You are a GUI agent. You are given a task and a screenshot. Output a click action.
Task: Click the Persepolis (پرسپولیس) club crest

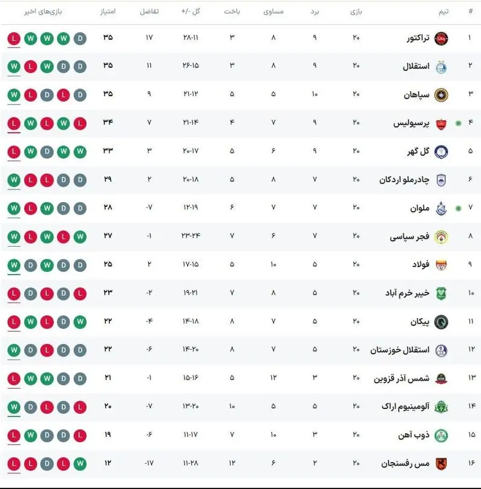point(441,123)
